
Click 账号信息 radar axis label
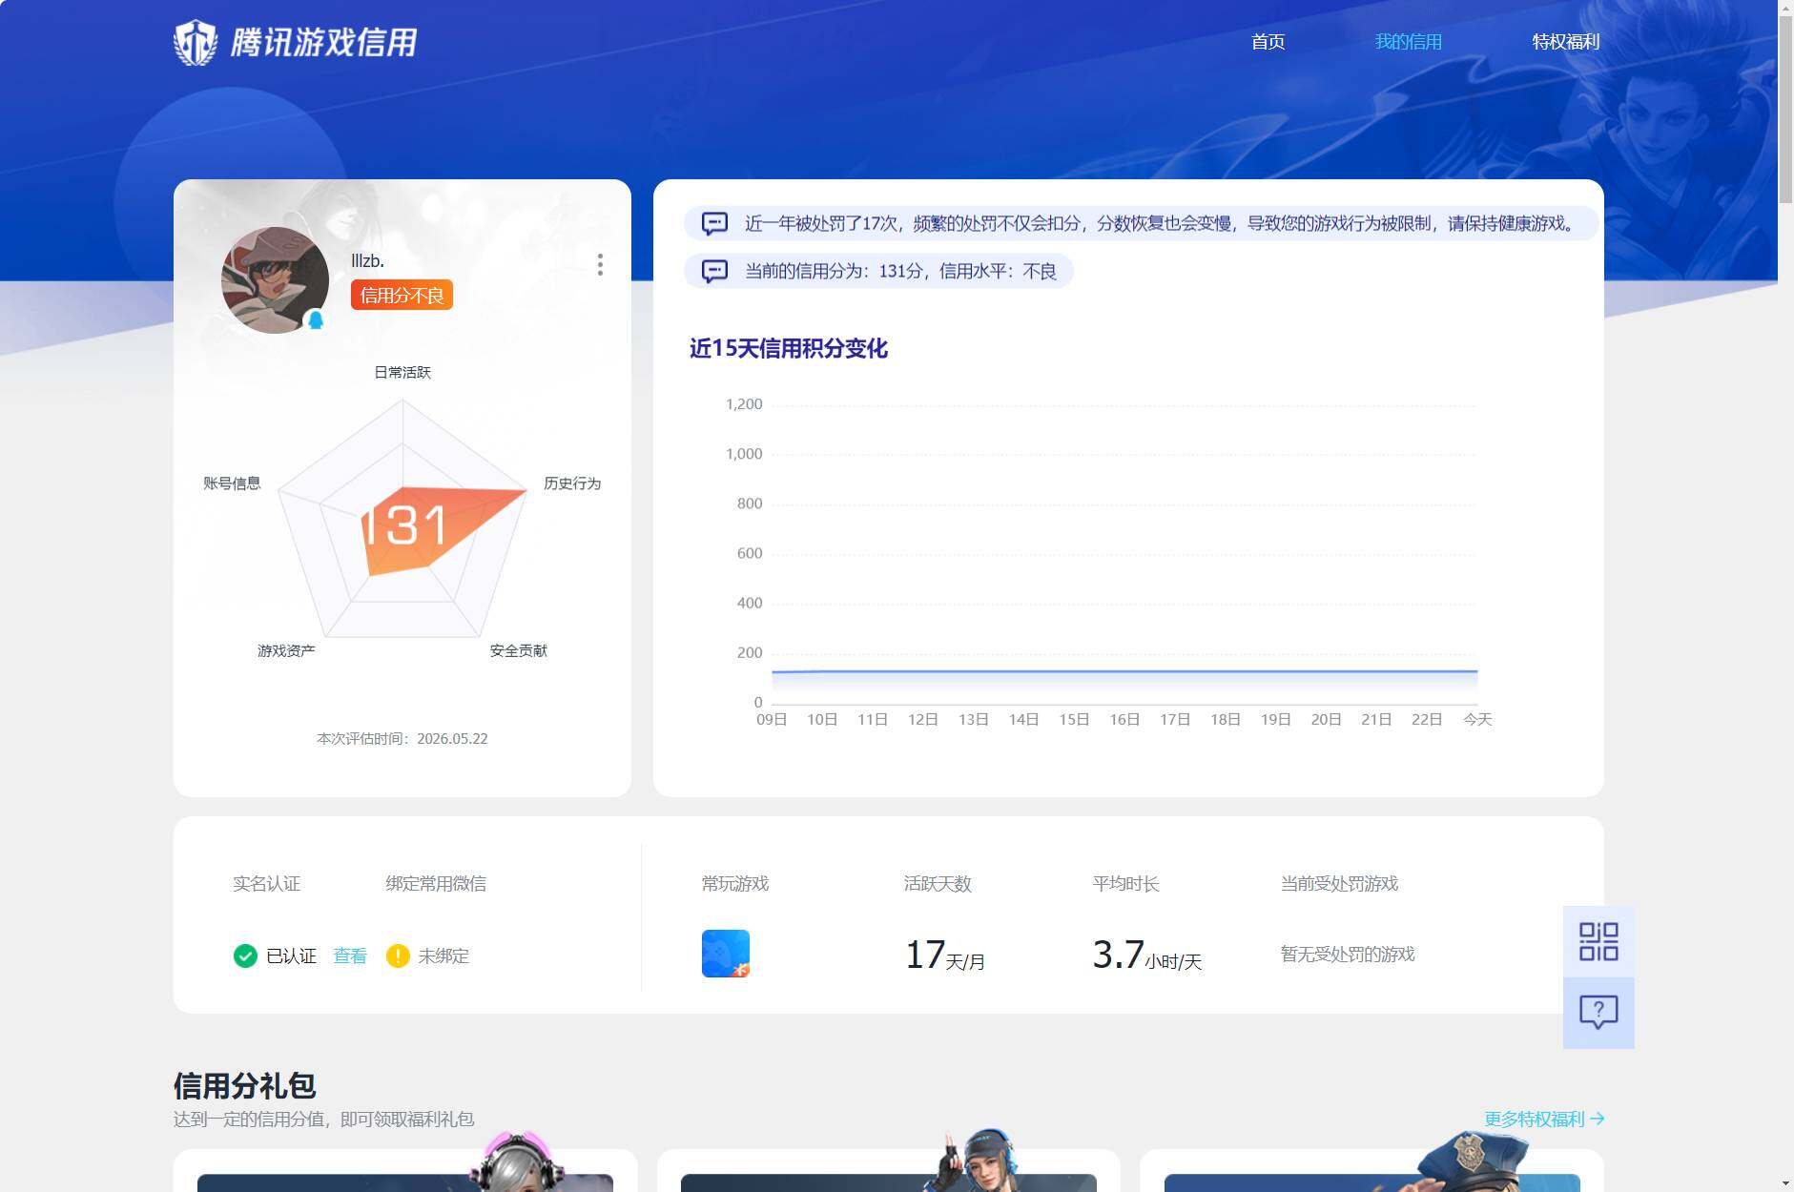click(x=232, y=483)
